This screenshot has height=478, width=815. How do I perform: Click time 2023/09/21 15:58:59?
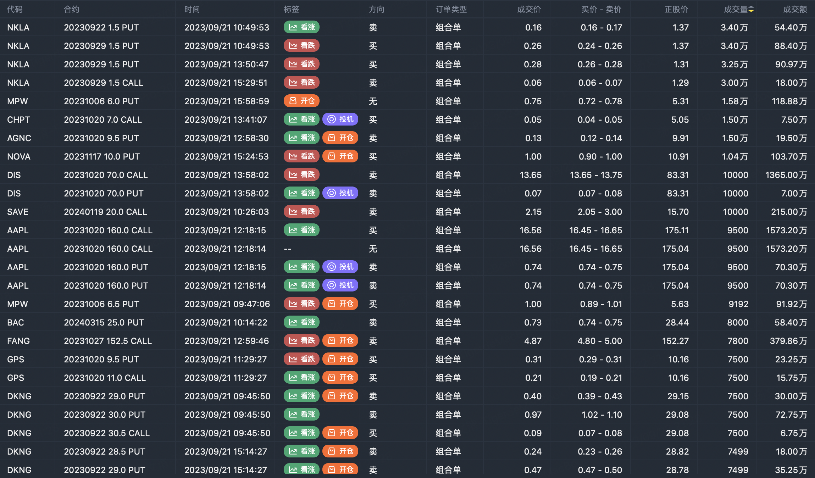[x=227, y=101]
